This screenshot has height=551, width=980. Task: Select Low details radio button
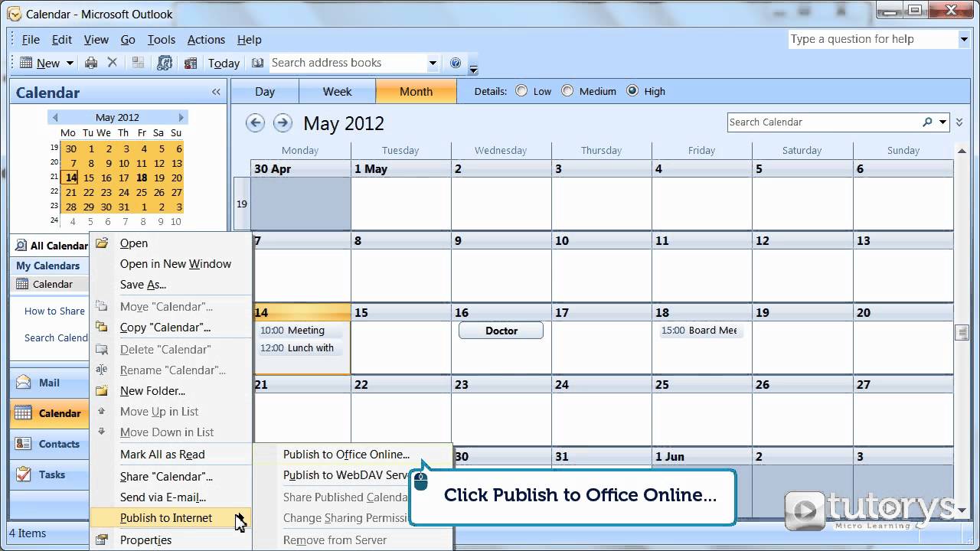pos(522,90)
